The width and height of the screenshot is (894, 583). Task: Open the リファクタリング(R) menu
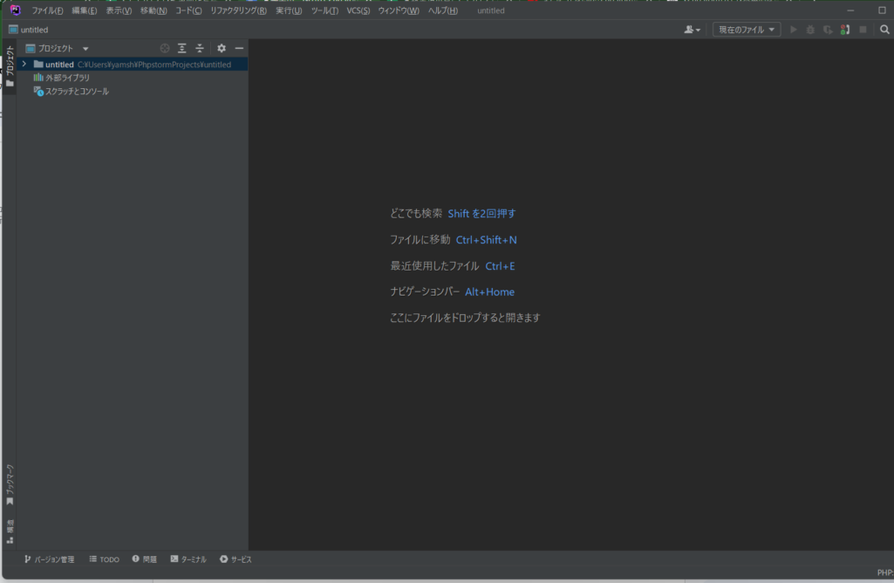238,10
